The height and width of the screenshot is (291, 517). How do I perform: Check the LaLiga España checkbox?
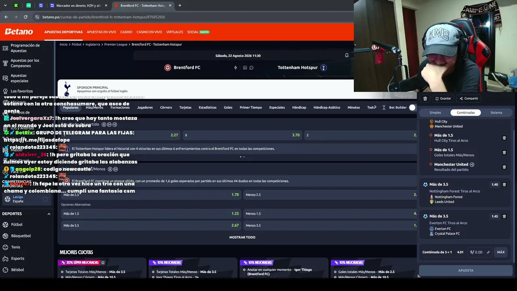[45, 199]
